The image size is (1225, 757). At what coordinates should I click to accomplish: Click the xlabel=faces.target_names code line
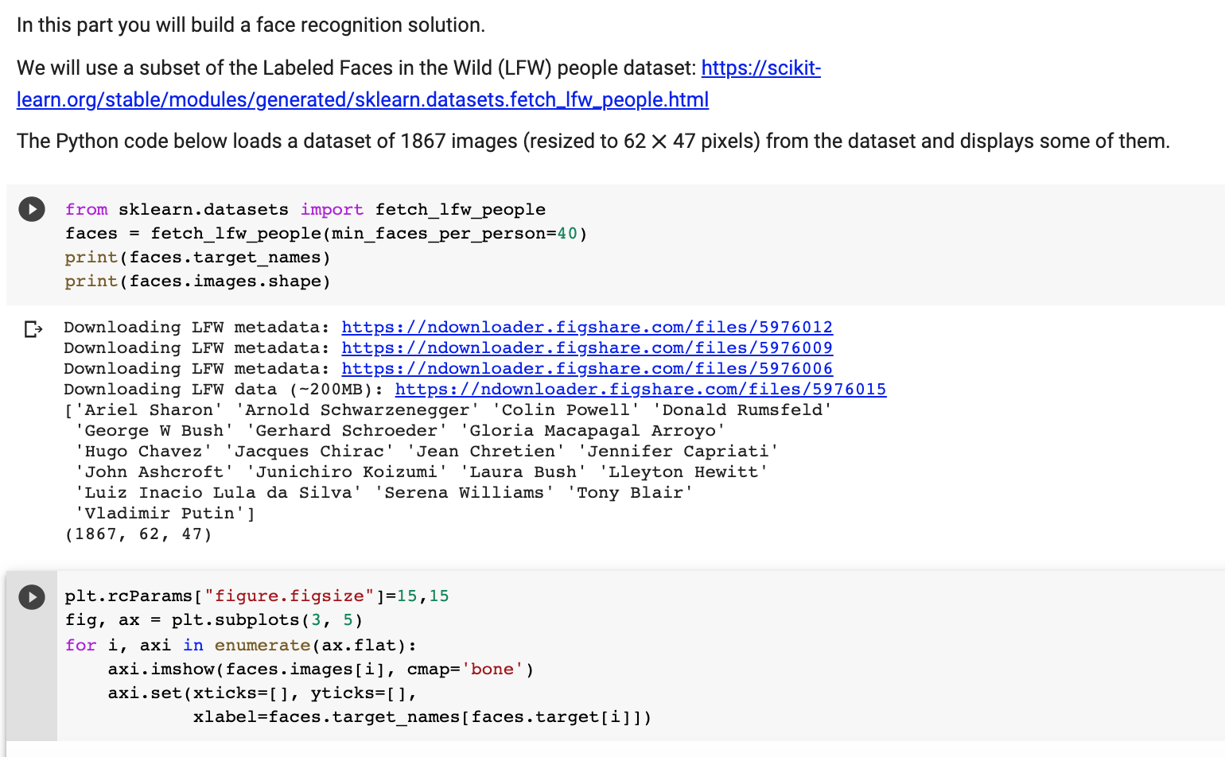[x=422, y=716]
